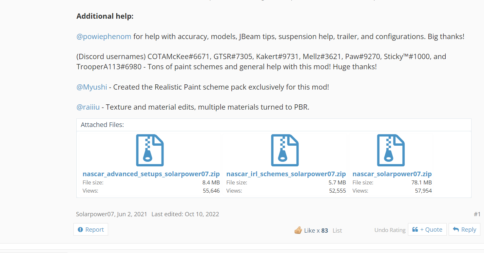This screenshot has width=484, height=253.
Task: Download nascar_advanced_setups_solarpower07.zip file link
Action: coord(151,174)
